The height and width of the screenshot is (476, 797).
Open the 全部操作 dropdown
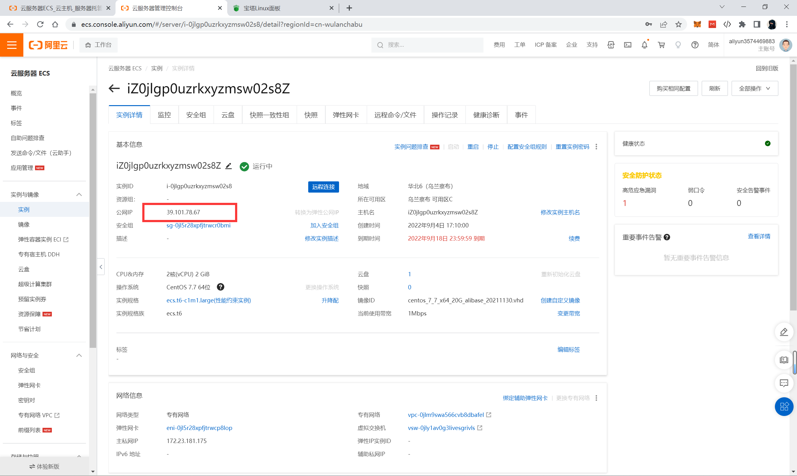[x=754, y=88]
